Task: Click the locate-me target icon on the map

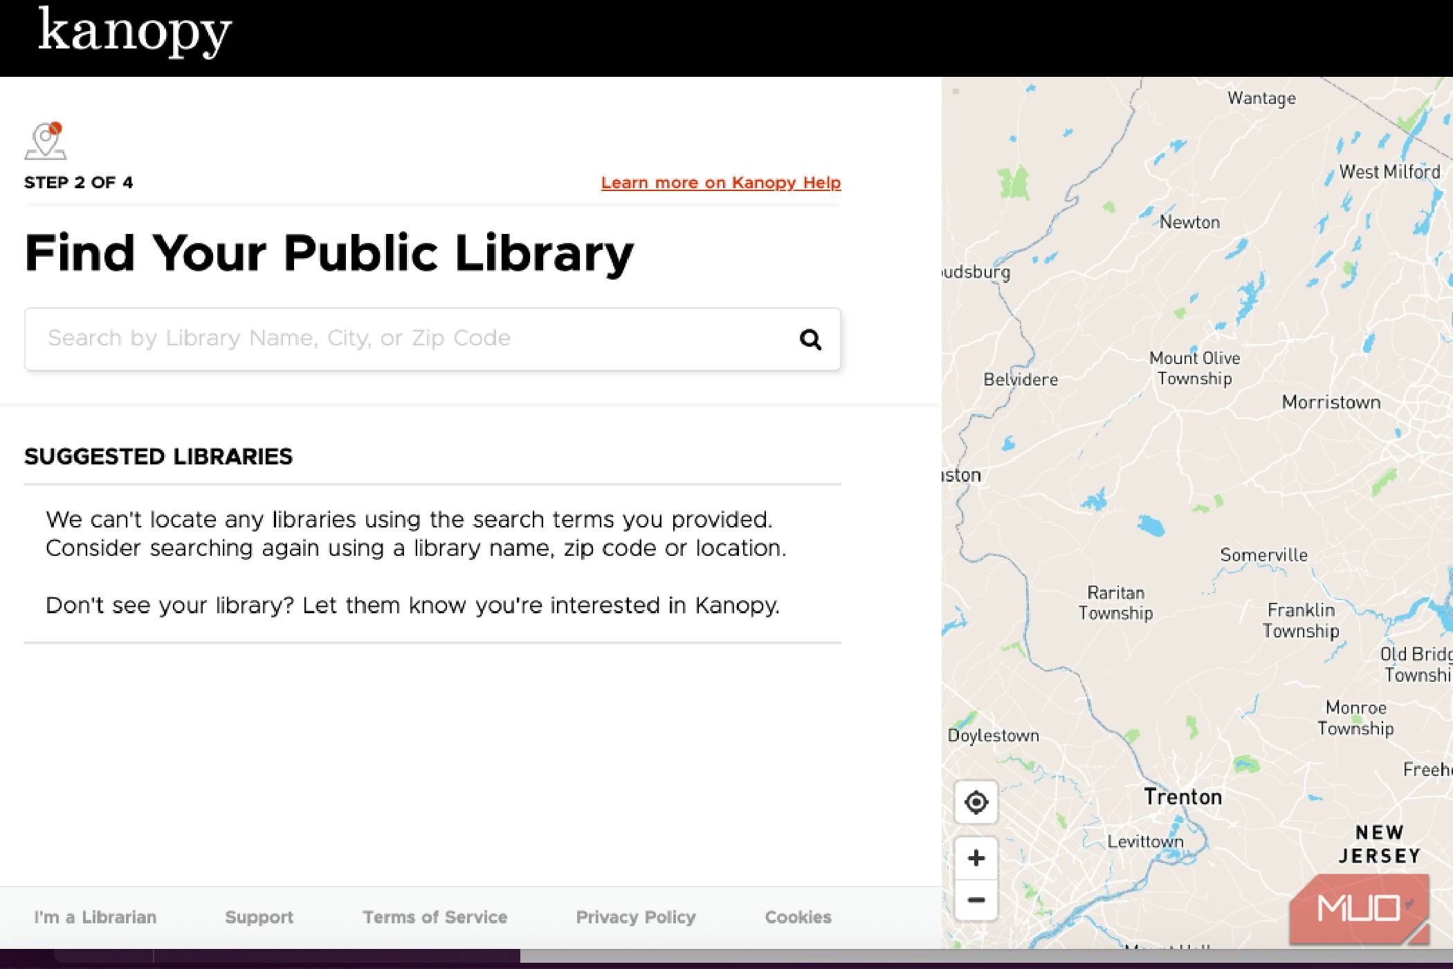Action: click(976, 803)
